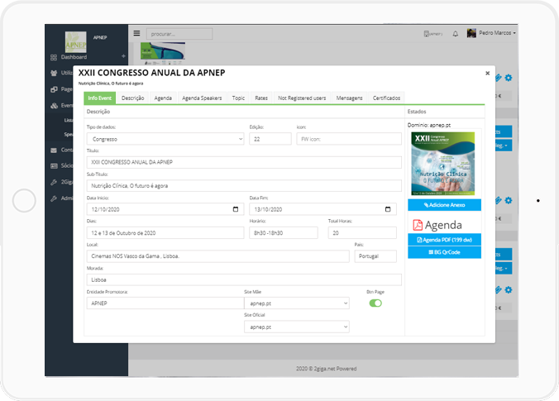This screenshot has width=559, height=401.
Task: Click Dashboard in the sidebar
Action: point(74,57)
